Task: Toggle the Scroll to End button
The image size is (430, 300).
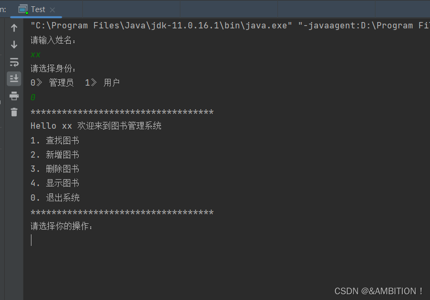Action: tap(14, 79)
